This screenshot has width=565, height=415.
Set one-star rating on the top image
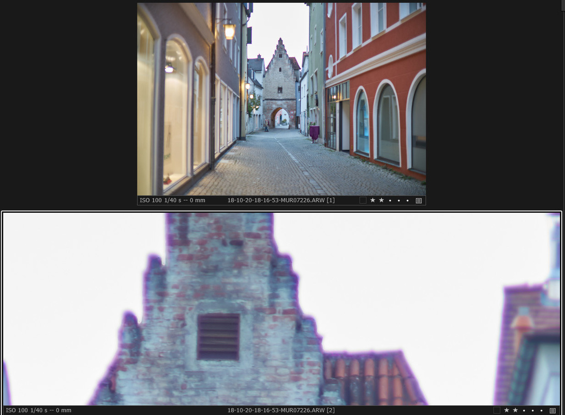[373, 200]
